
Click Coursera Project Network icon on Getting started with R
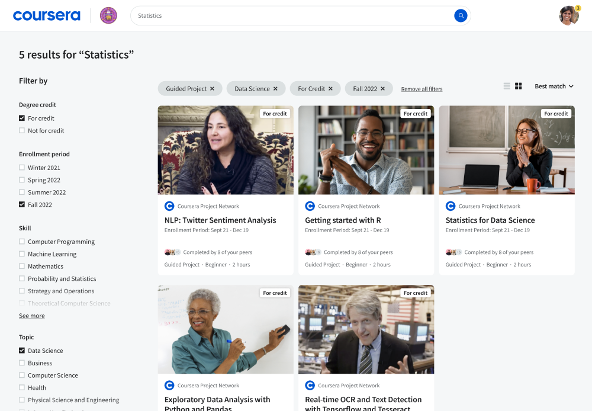click(x=310, y=206)
